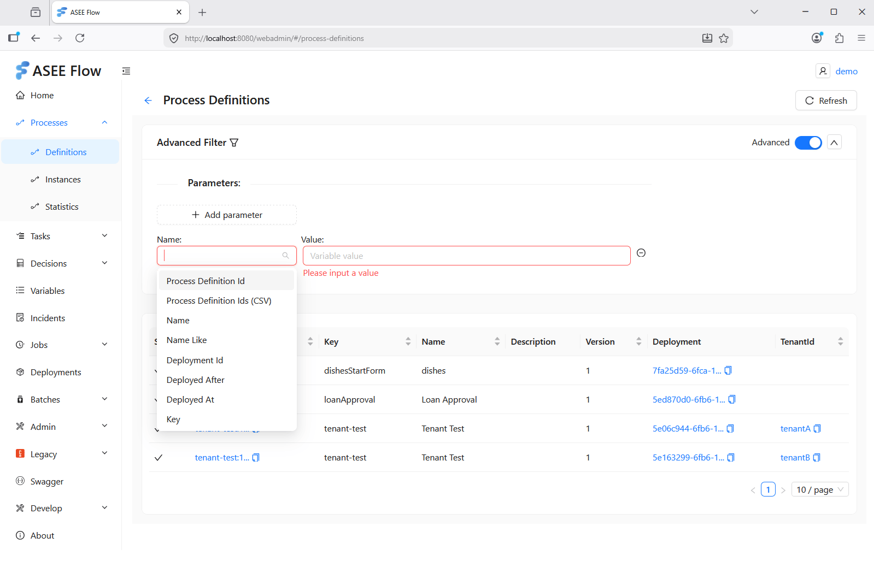This screenshot has width=874, height=579.
Task: Open the Firefox account icon
Action: 817,38
